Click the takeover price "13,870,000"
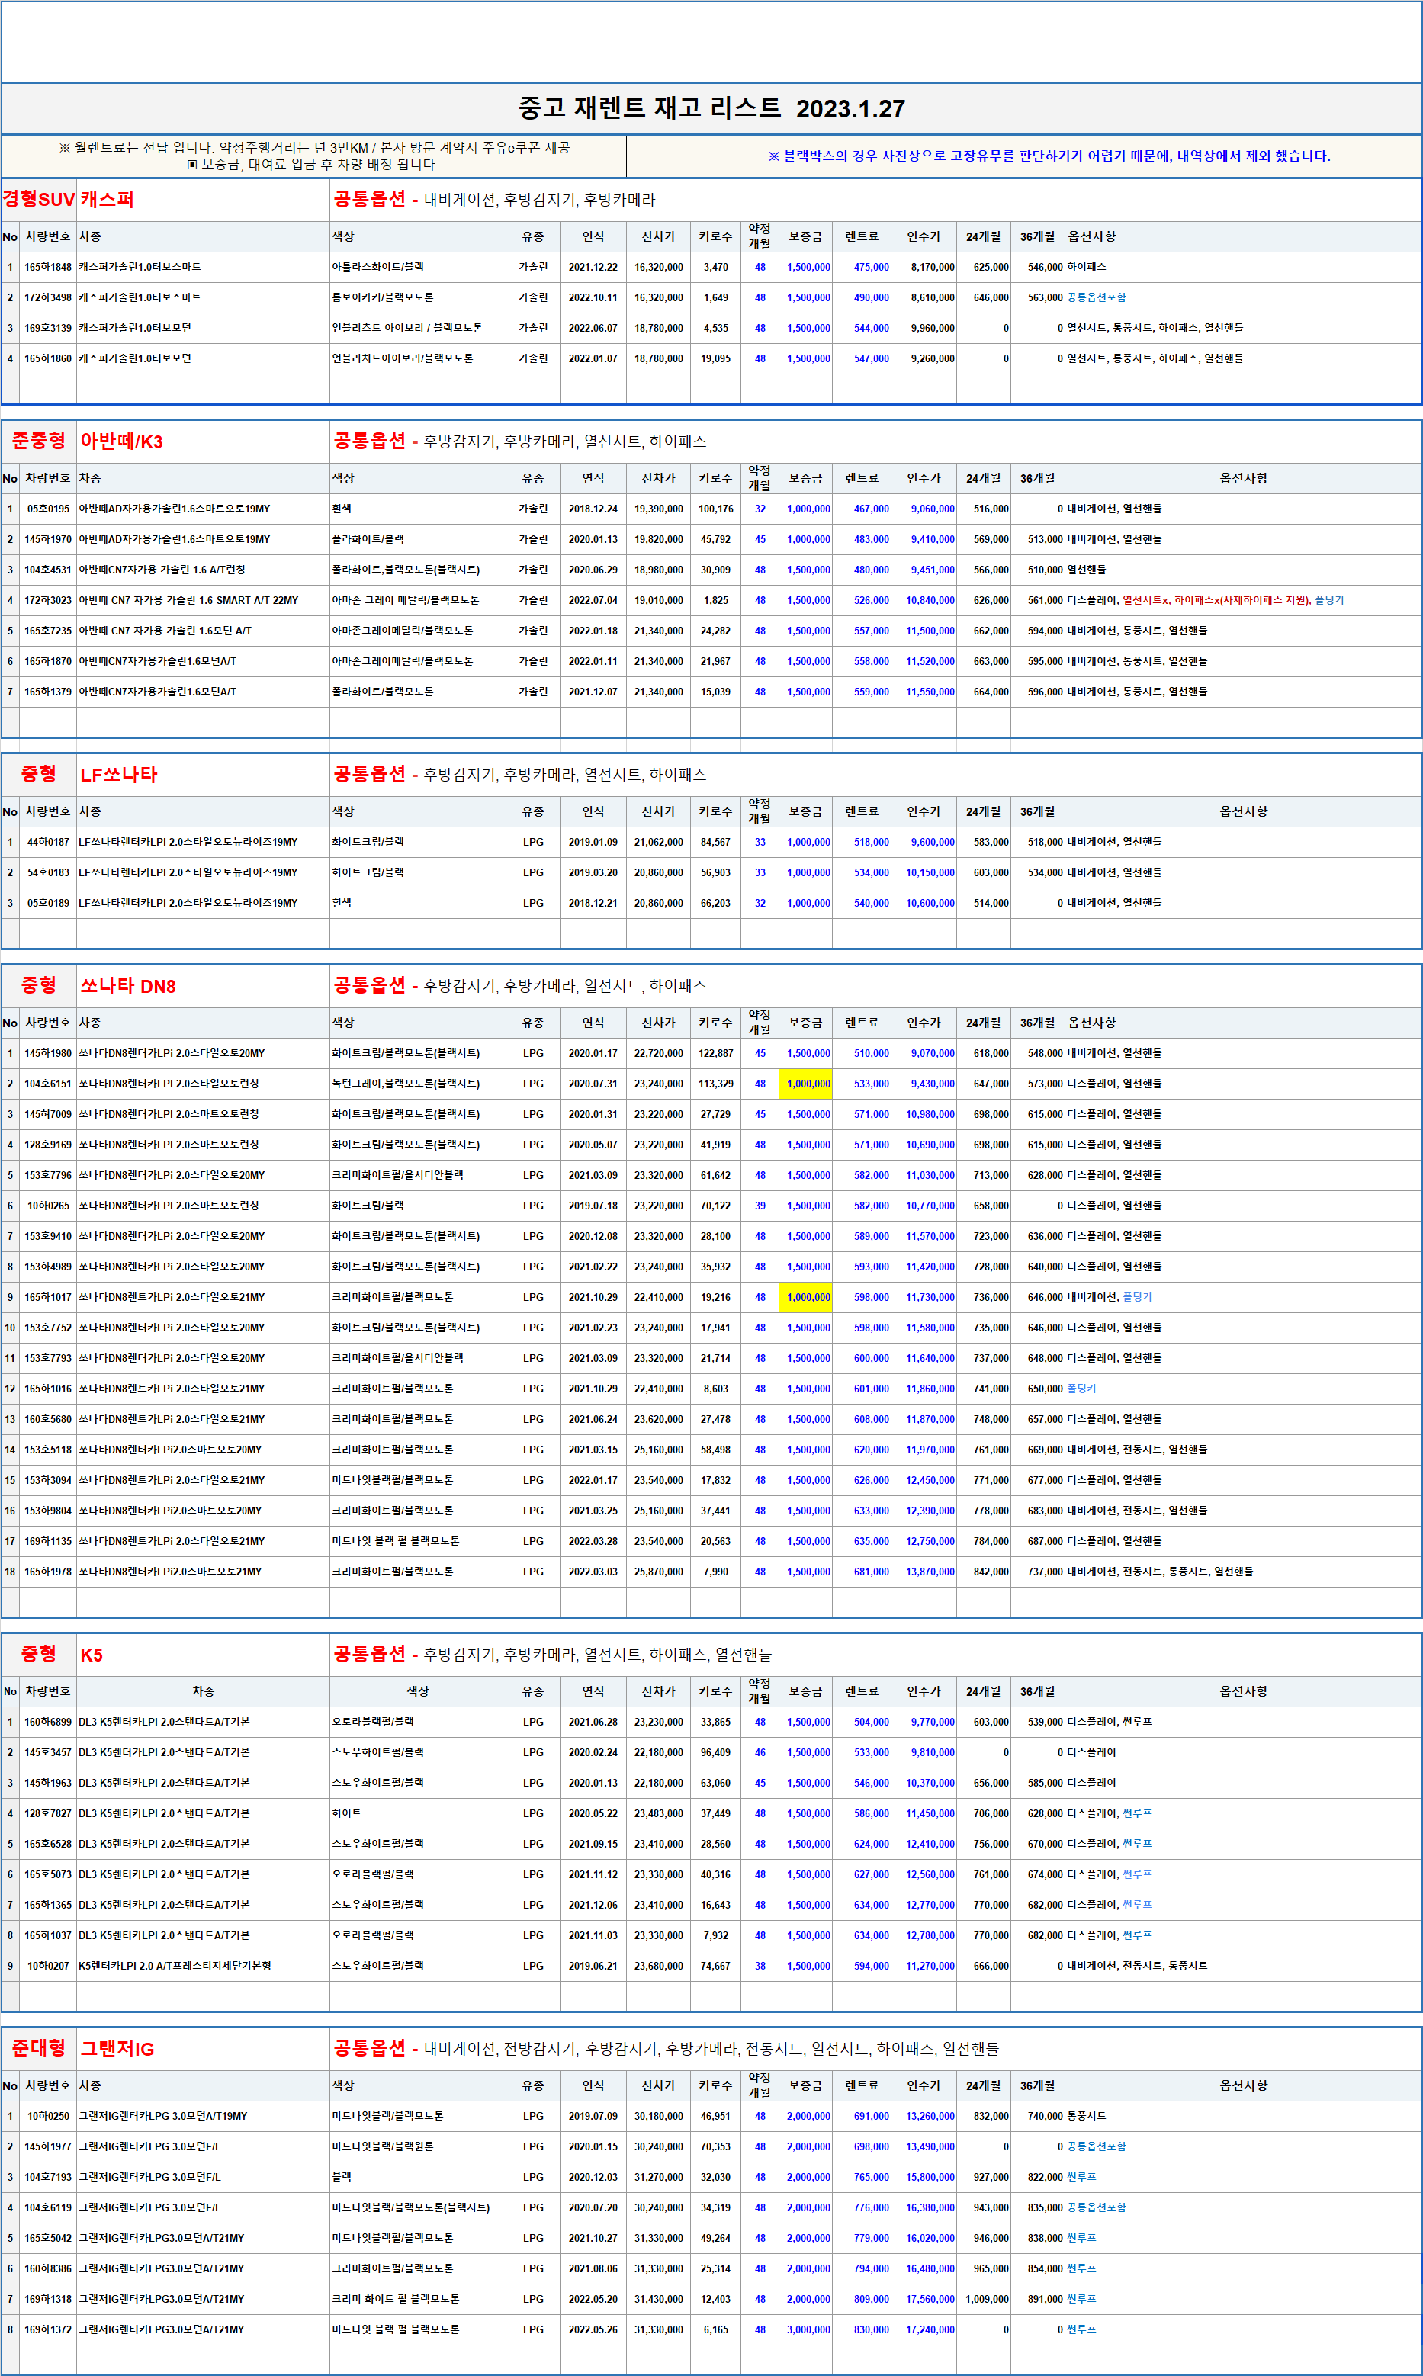Viewport: 1423px width, 2376px height. click(x=930, y=1572)
